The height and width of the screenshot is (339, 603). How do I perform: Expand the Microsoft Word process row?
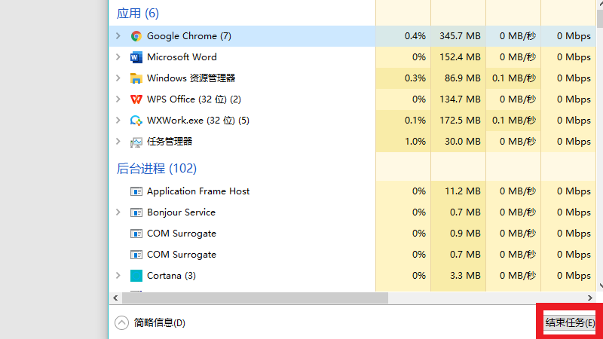(x=118, y=57)
